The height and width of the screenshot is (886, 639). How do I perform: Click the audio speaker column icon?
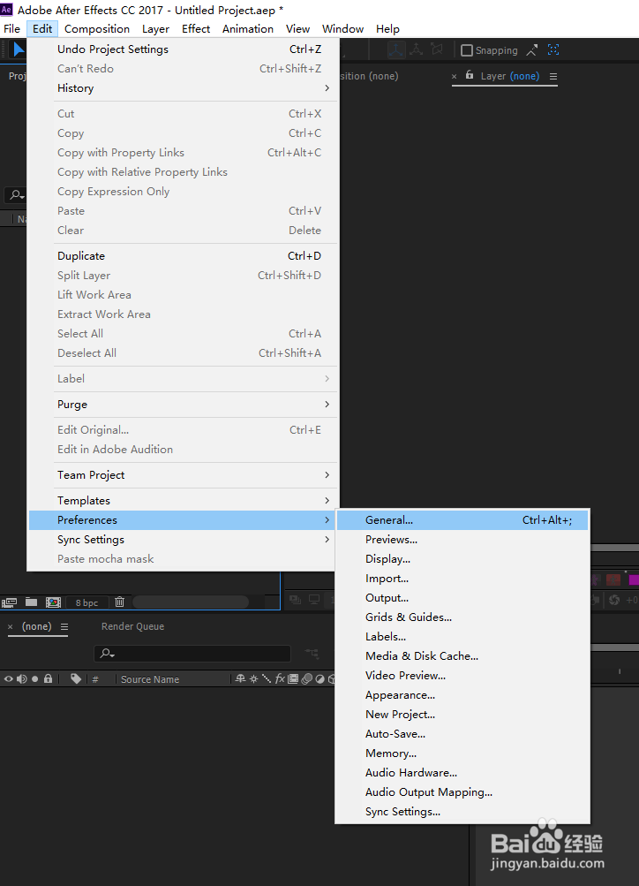click(x=21, y=679)
